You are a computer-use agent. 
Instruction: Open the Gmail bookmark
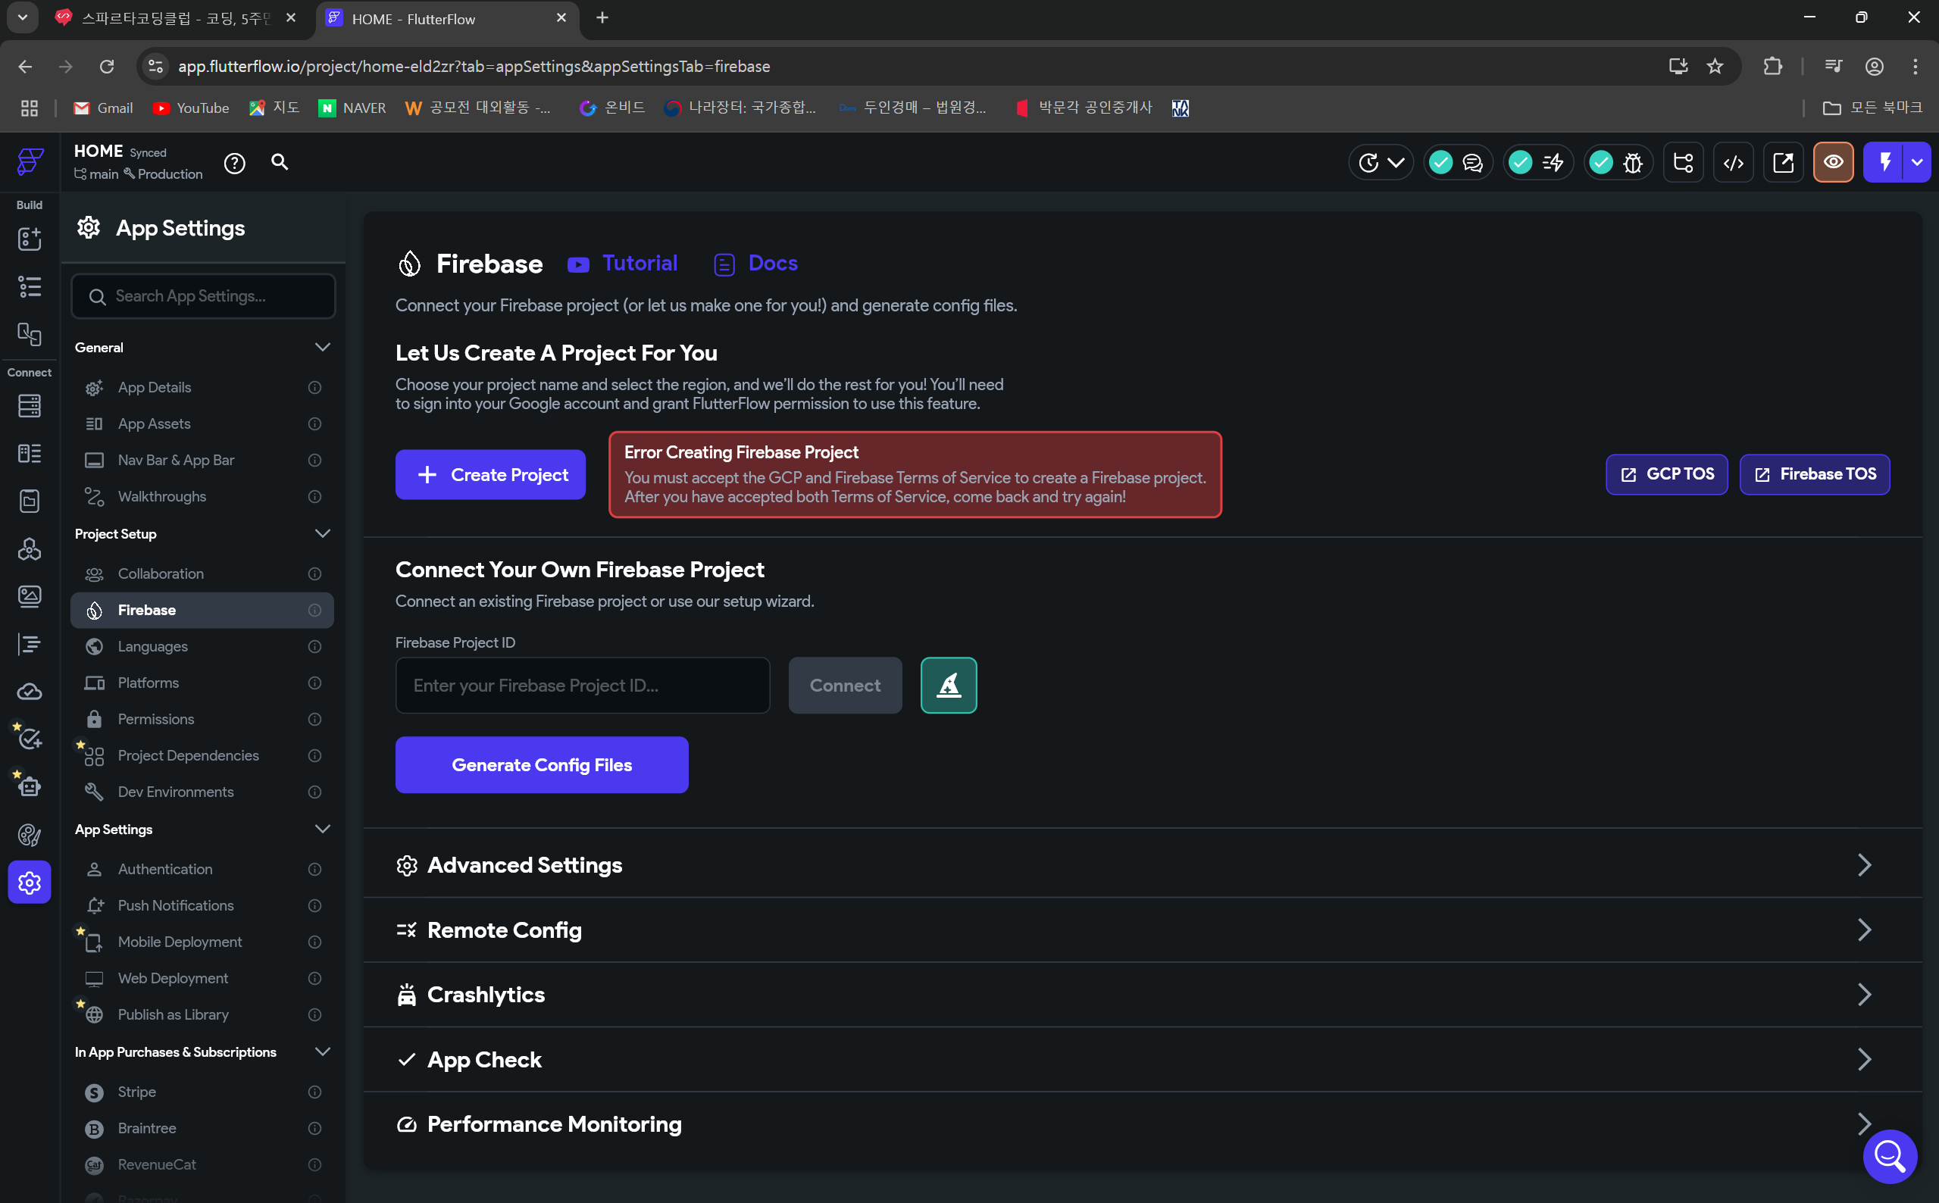(x=104, y=108)
